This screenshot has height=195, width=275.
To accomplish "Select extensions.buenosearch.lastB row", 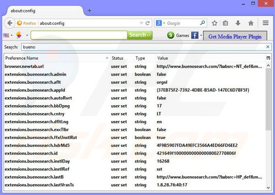I will tap(135, 177).
